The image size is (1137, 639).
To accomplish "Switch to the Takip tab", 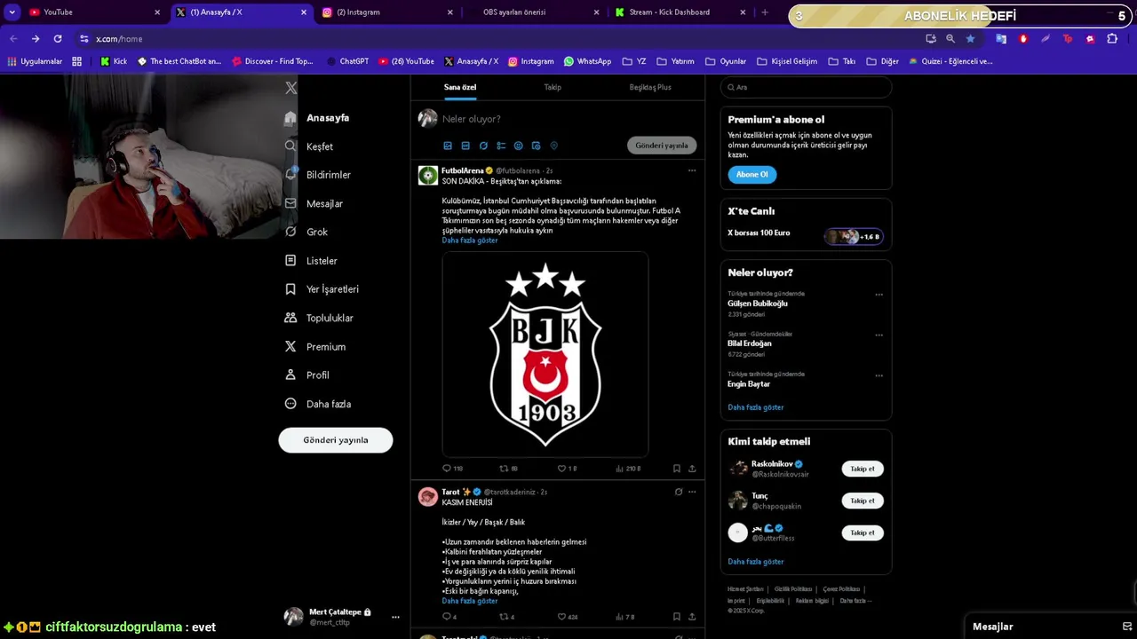I will (553, 87).
